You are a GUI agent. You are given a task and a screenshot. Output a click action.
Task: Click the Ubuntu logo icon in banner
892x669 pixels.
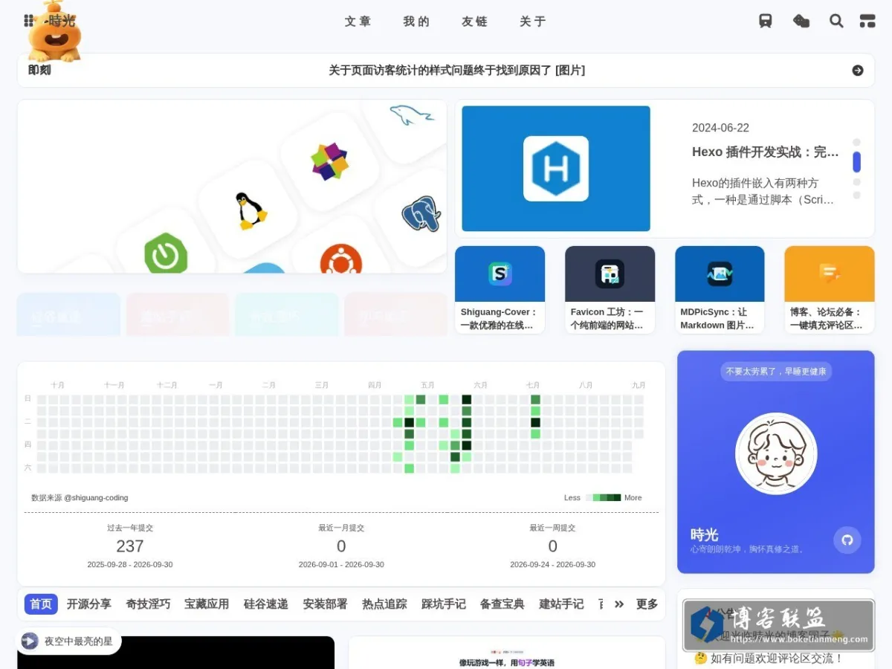[341, 260]
